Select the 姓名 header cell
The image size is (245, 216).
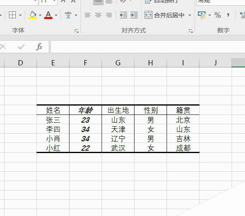click(x=53, y=110)
